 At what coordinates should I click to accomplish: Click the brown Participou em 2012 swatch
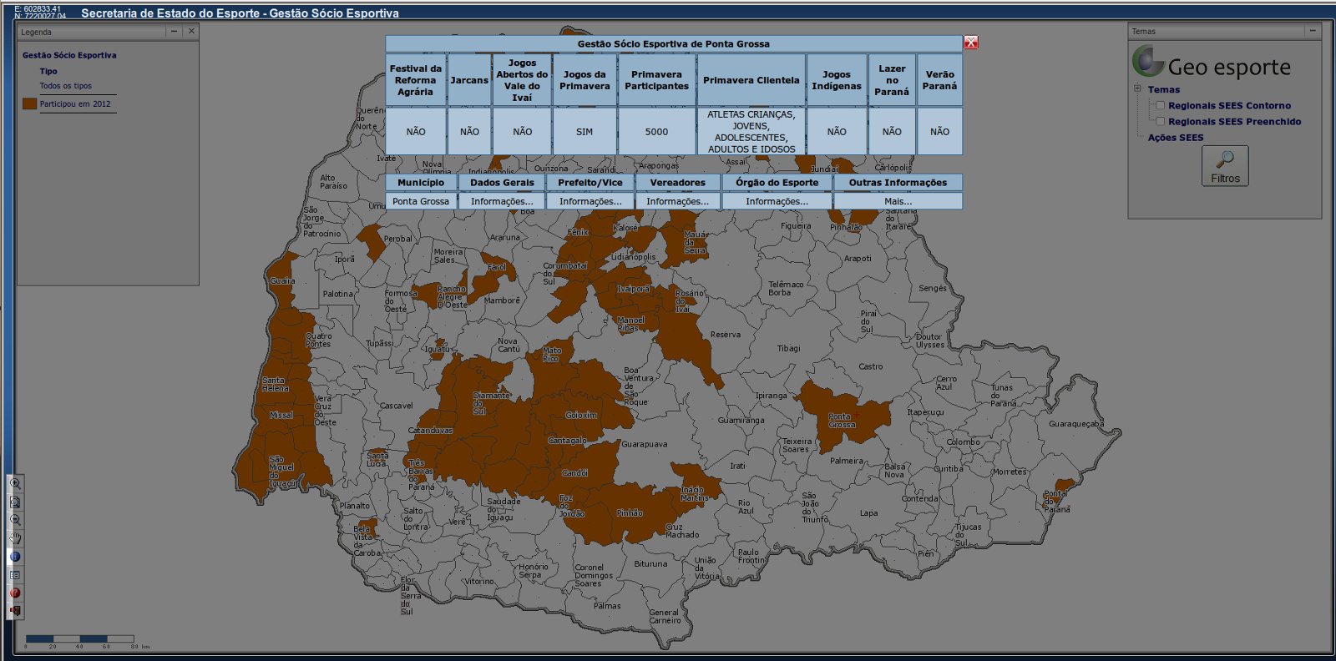coord(30,103)
